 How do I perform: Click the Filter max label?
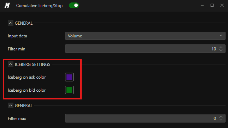[17, 118]
